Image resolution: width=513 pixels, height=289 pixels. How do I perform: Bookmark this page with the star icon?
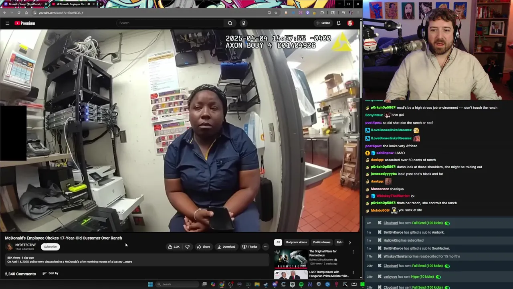[276, 12]
